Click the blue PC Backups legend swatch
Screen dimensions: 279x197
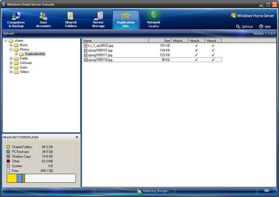tap(8, 152)
